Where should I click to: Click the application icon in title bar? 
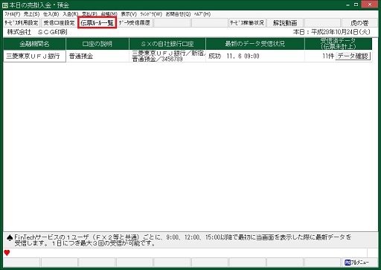tap(4, 5)
